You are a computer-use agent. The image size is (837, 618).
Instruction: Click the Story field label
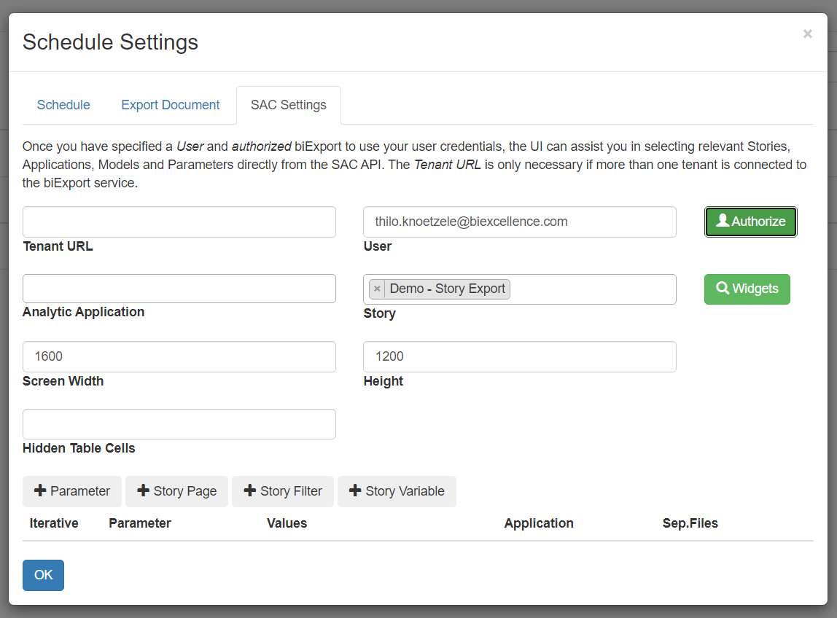coord(380,313)
